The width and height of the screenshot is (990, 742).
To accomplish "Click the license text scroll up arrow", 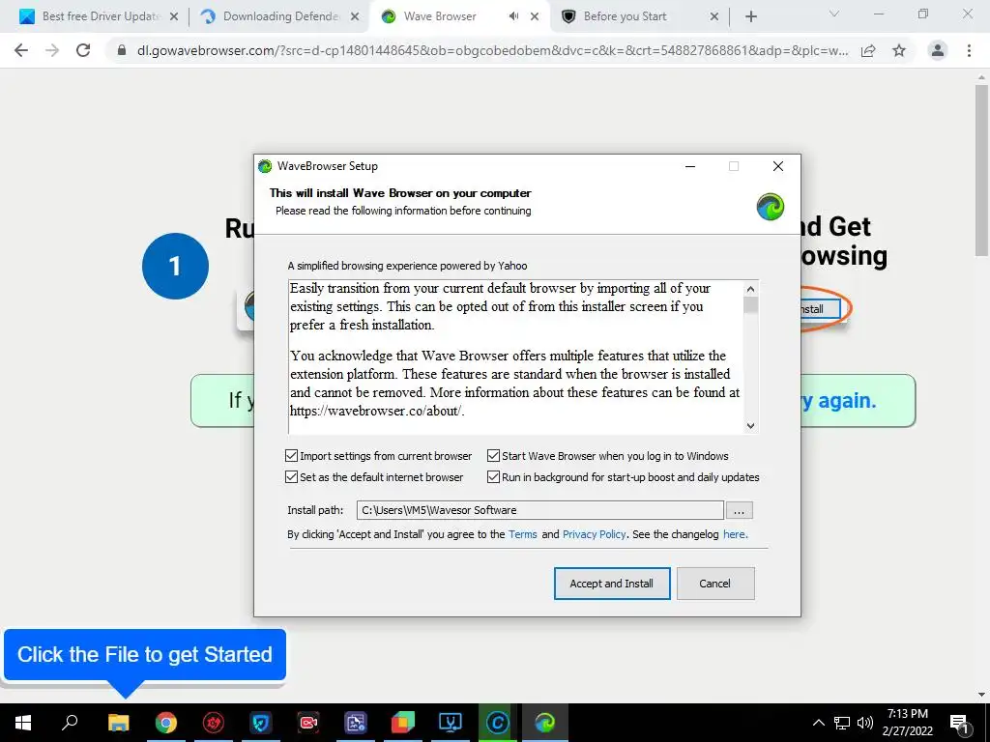I will [750, 289].
